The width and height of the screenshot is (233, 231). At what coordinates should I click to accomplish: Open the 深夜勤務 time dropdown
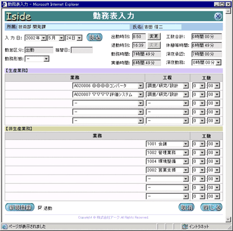pos(207,63)
